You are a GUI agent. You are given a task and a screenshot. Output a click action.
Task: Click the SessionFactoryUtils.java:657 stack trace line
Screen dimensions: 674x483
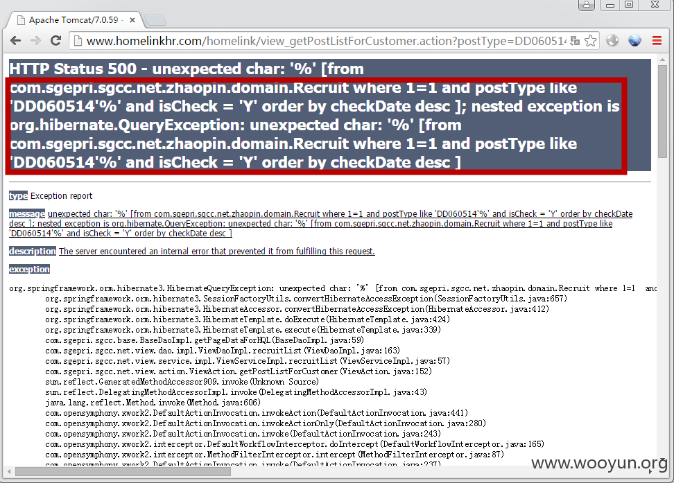point(306,299)
